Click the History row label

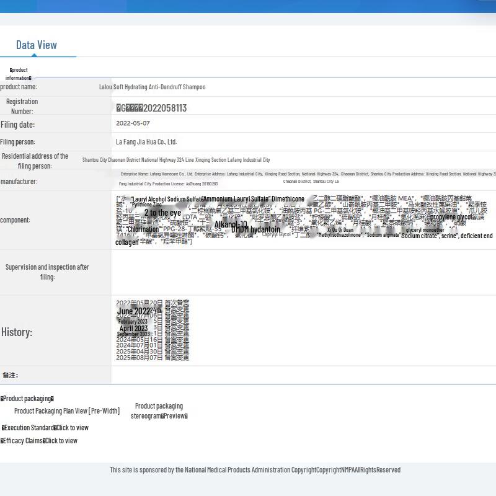coord(17,332)
